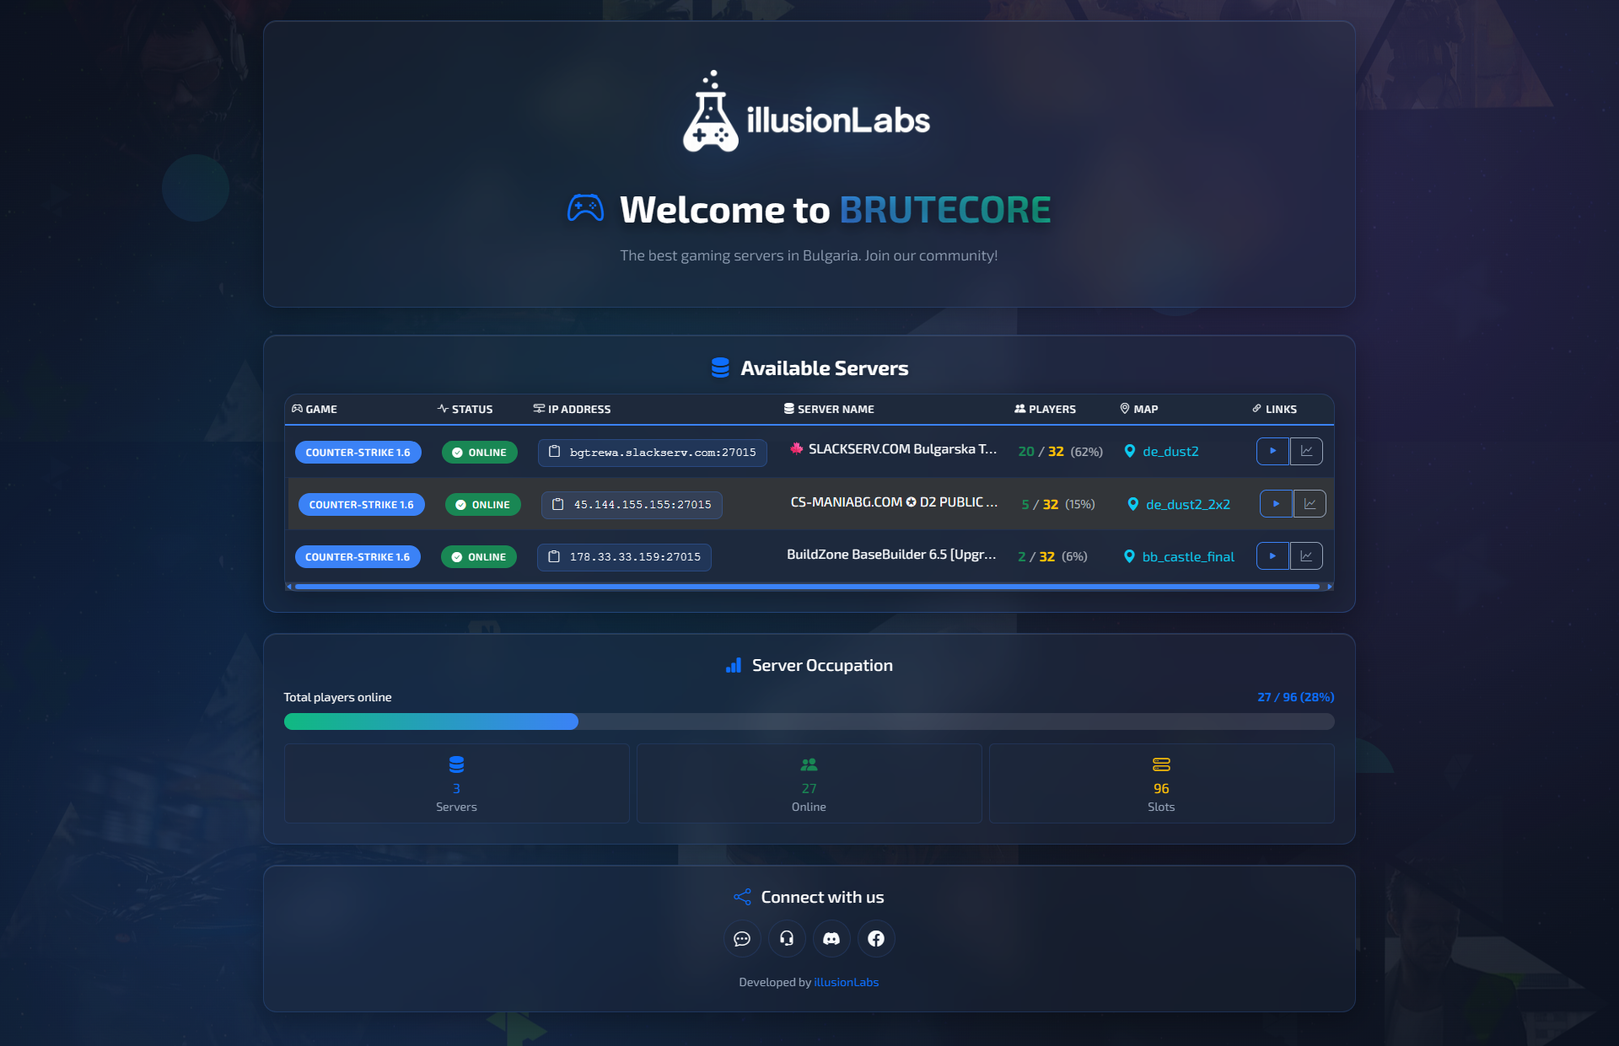Click ONLINE status badge in SLACKSERV row

point(479,452)
